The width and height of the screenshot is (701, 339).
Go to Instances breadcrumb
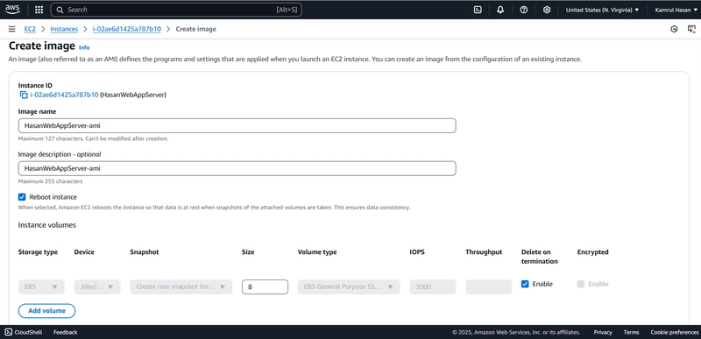[64, 29]
